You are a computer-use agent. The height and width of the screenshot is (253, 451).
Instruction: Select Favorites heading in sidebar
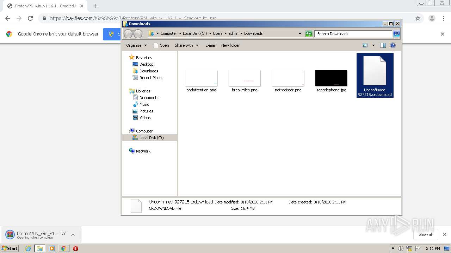[144, 58]
